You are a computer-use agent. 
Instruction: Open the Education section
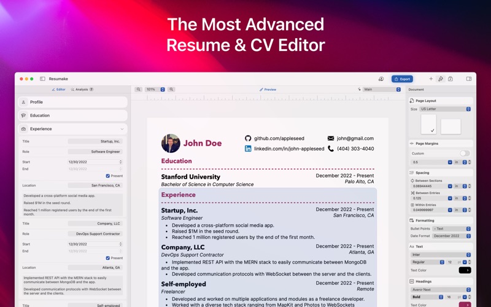point(72,115)
